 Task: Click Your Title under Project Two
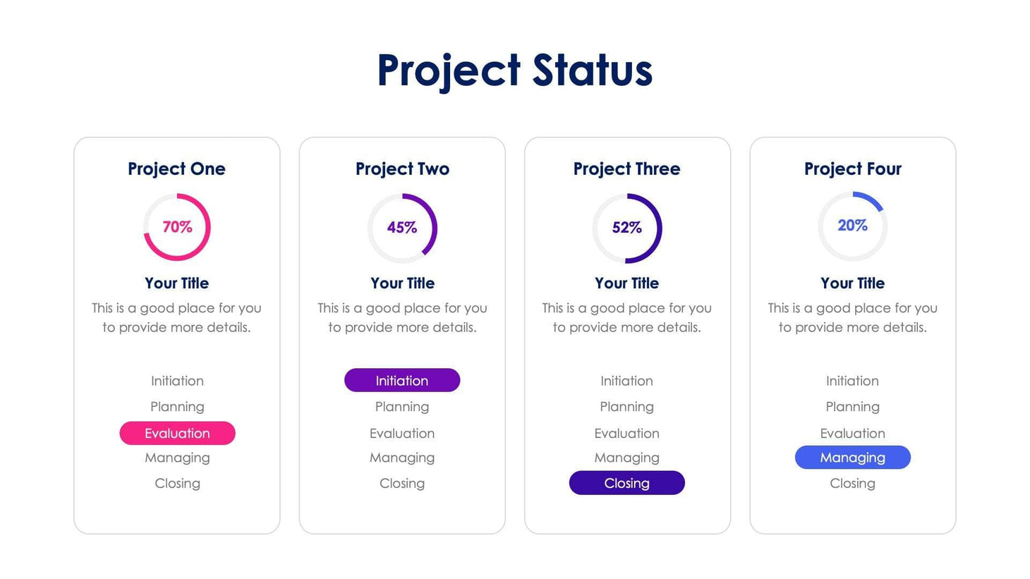tap(402, 283)
